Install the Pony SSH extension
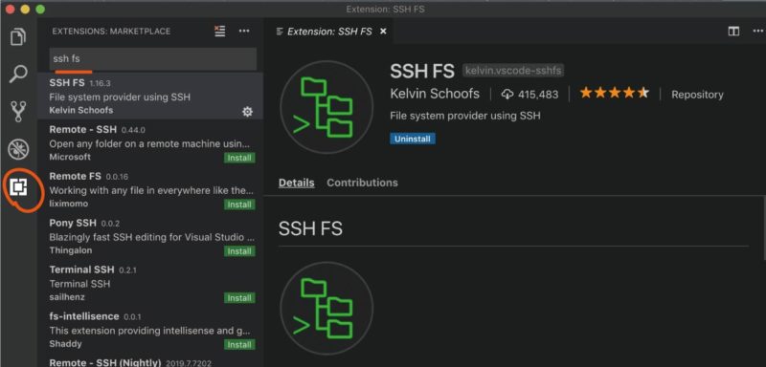The image size is (766, 367). tap(239, 251)
